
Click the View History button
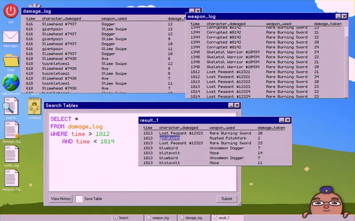point(61,198)
